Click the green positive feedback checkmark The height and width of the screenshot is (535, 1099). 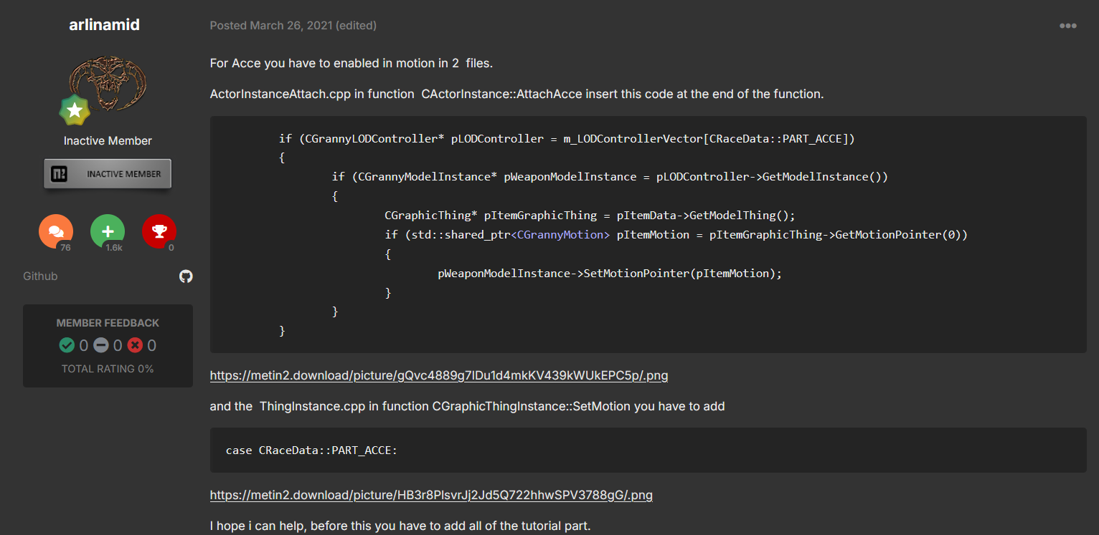[x=67, y=346]
